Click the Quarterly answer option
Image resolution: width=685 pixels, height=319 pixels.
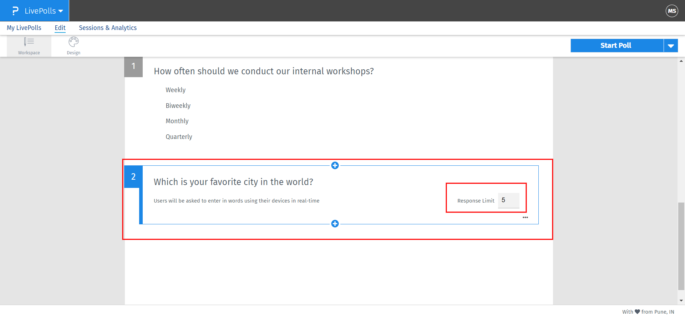pyautogui.click(x=179, y=137)
